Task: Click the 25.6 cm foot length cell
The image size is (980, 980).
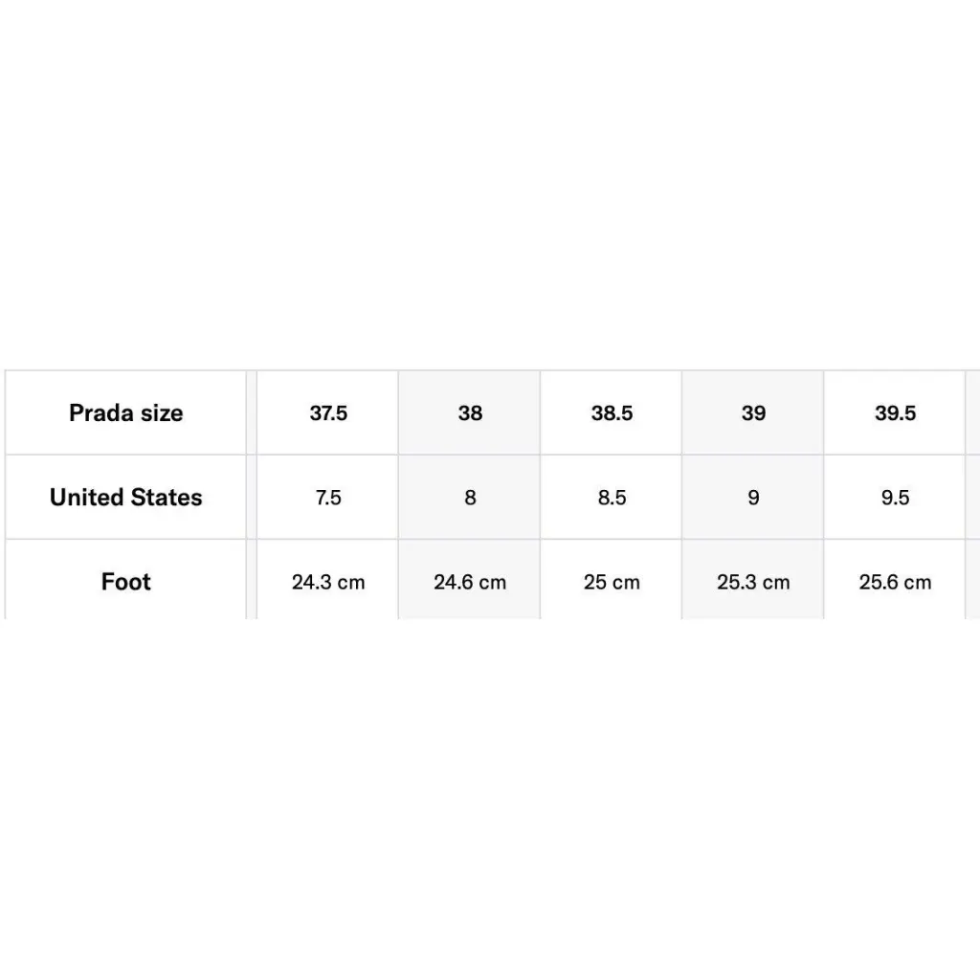Action: (x=895, y=582)
